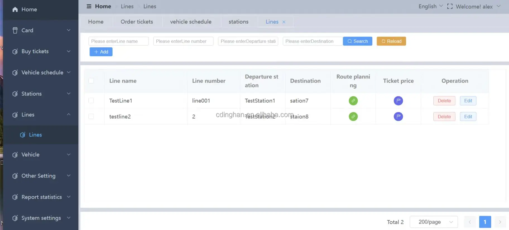Screen dimensions: 509x230
Task: Select all rows with header checkbox
Action: [91, 81]
